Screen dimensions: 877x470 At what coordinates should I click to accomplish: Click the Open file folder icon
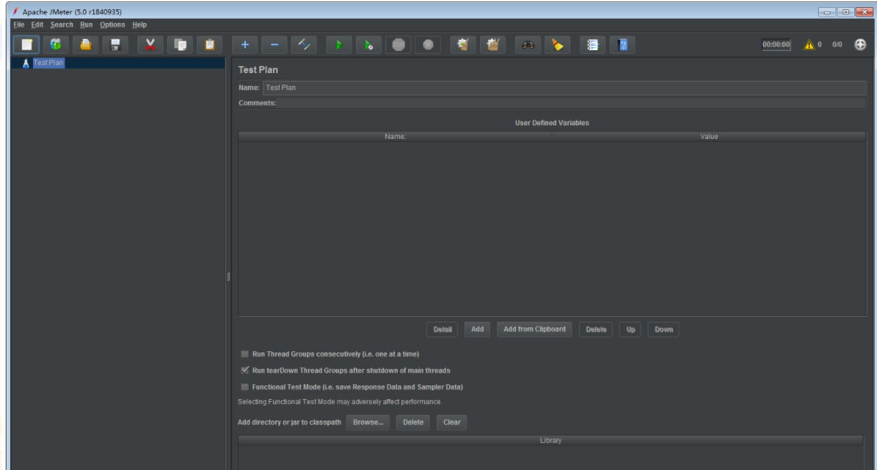click(x=85, y=44)
